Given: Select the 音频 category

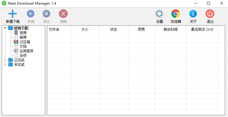Looking at the screenshot, I should tap(23, 37).
